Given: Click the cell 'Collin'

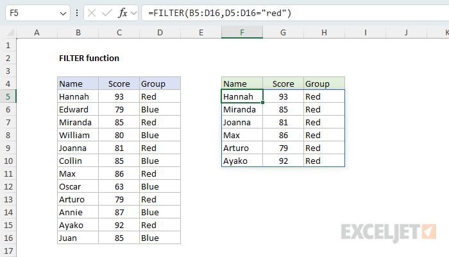Looking at the screenshot, I should click(x=78, y=161).
